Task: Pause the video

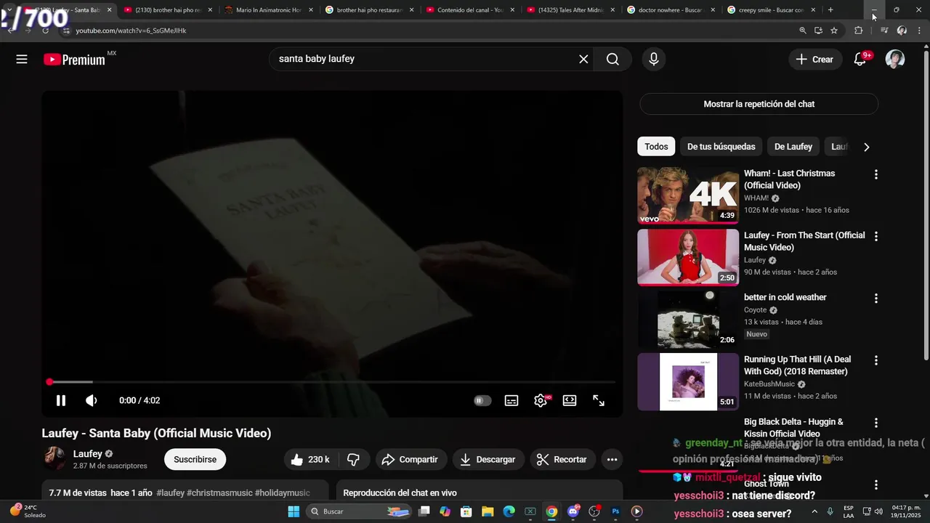Action: (x=61, y=400)
